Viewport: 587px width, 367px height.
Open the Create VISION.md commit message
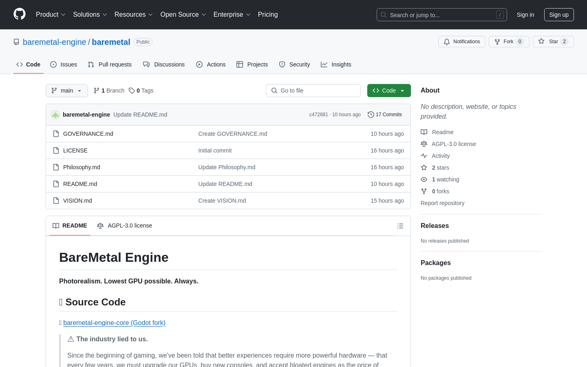[222, 201]
